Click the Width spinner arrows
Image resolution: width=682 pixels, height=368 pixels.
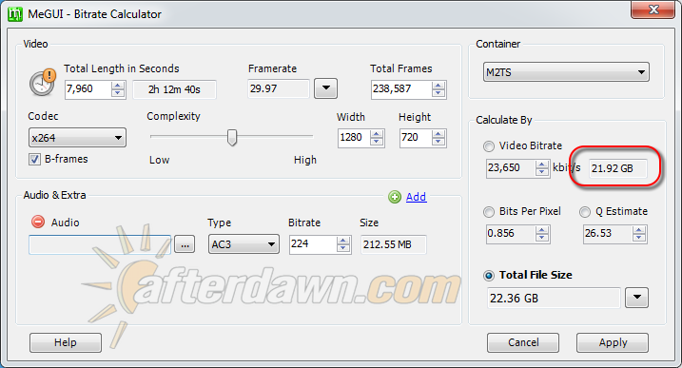coord(377,138)
